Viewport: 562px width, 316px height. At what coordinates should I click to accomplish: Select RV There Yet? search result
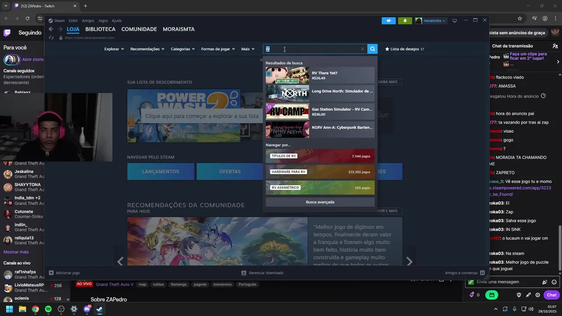point(320,75)
